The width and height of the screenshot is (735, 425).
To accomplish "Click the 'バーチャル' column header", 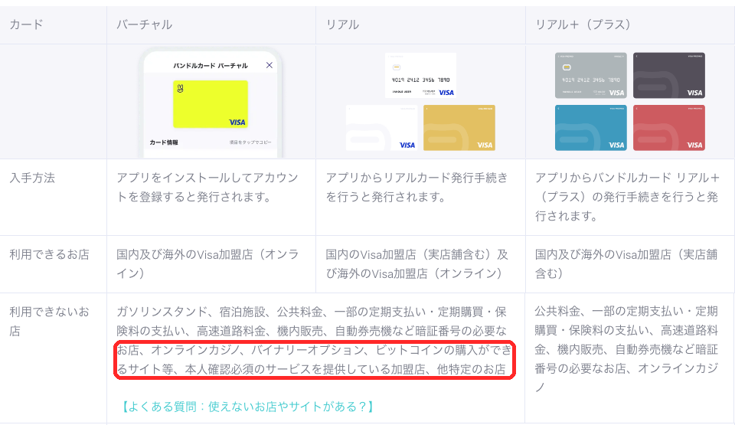I will point(145,25).
